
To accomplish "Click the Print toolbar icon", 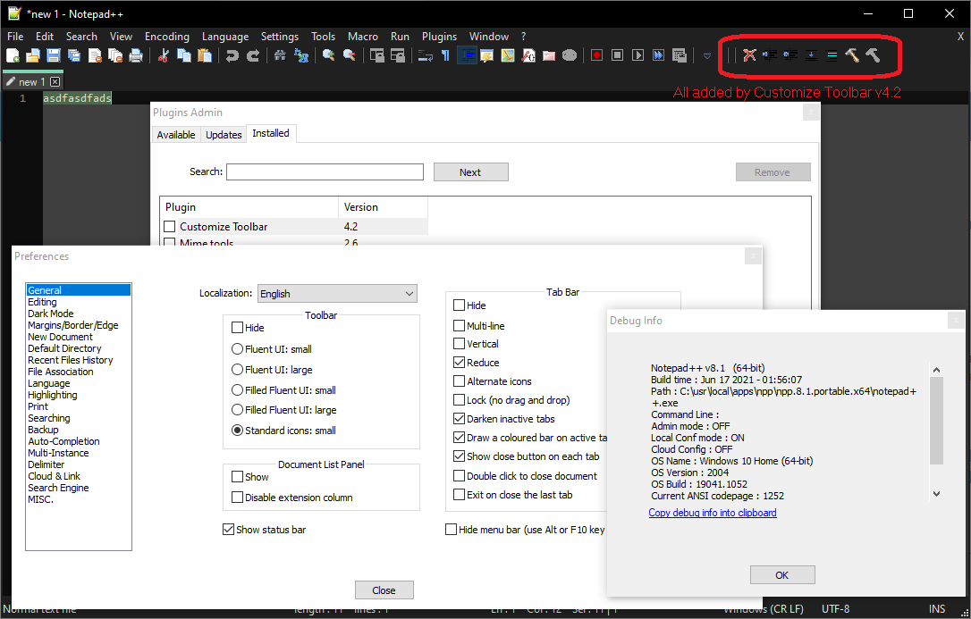I will (136, 55).
